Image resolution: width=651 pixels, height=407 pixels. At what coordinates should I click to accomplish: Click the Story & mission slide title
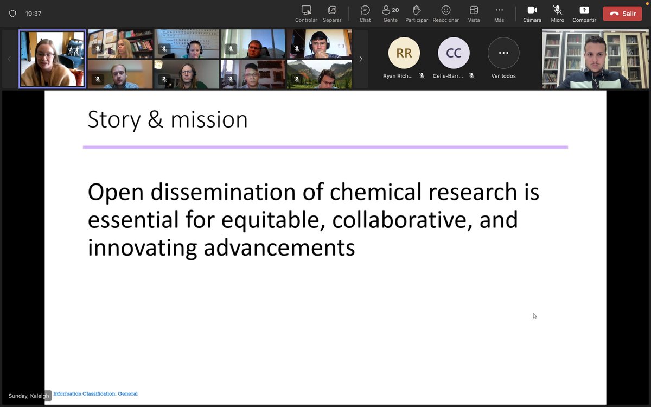(168, 119)
